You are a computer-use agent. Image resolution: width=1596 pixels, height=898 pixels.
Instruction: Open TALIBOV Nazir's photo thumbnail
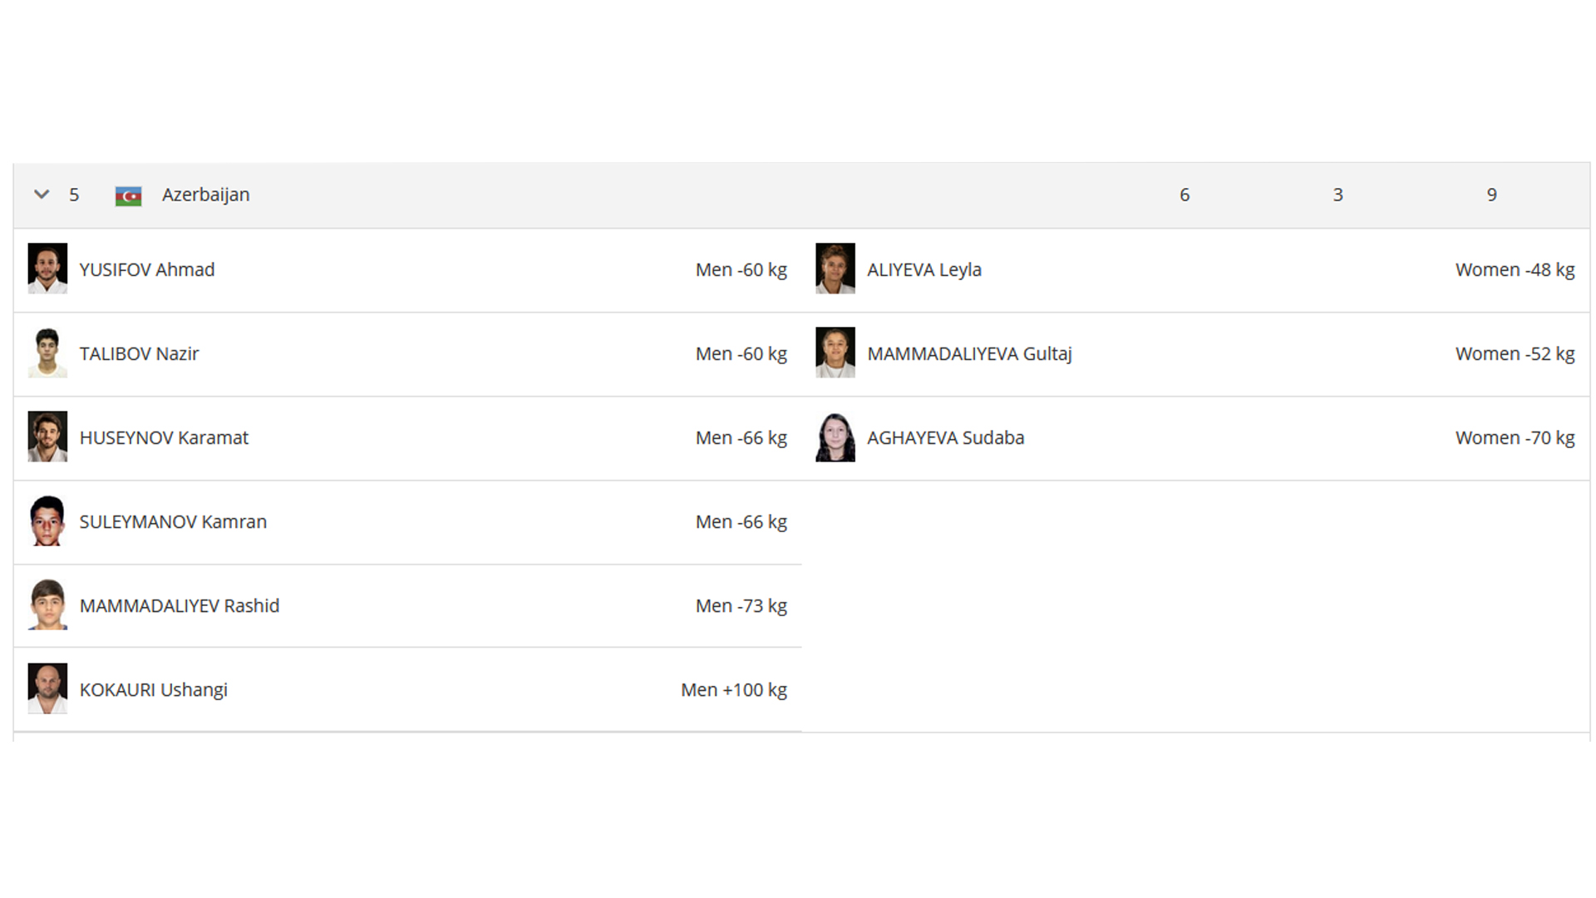click(47, 353)
